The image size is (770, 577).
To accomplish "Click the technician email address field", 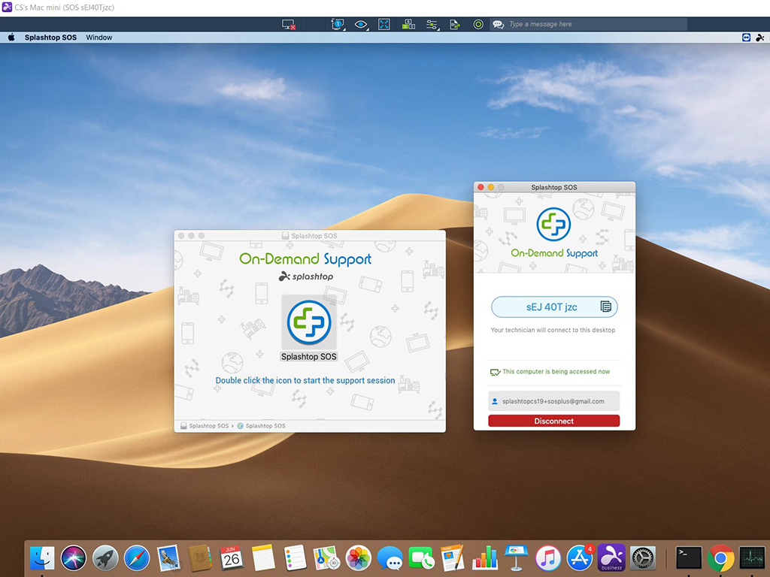I will [553, 401].
